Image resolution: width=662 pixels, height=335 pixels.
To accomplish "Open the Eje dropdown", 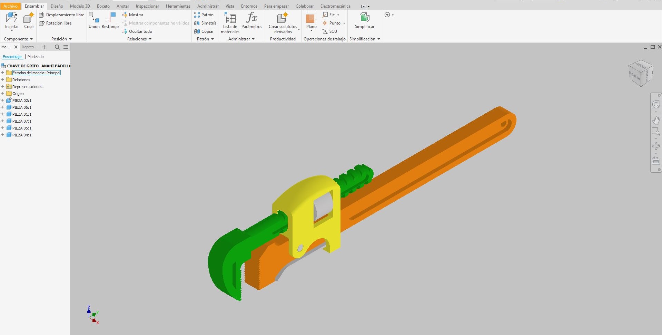I will tap(338, 15).
